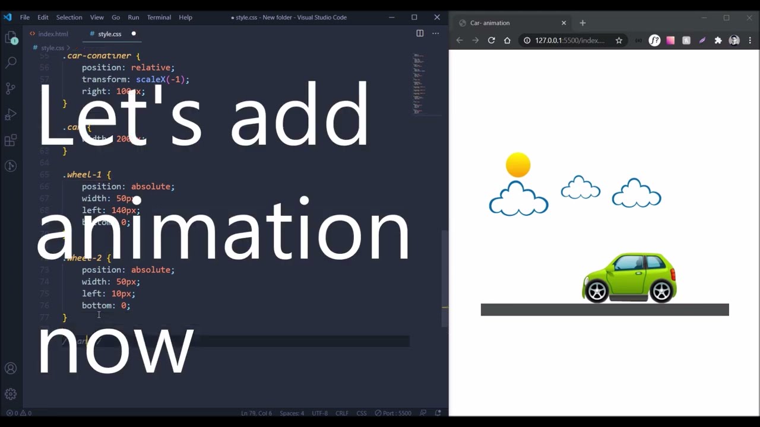Image resolution: width=760 pixels, height=427 pixels.
Task: Open the Edit menu
Action: tap(43, 17)
